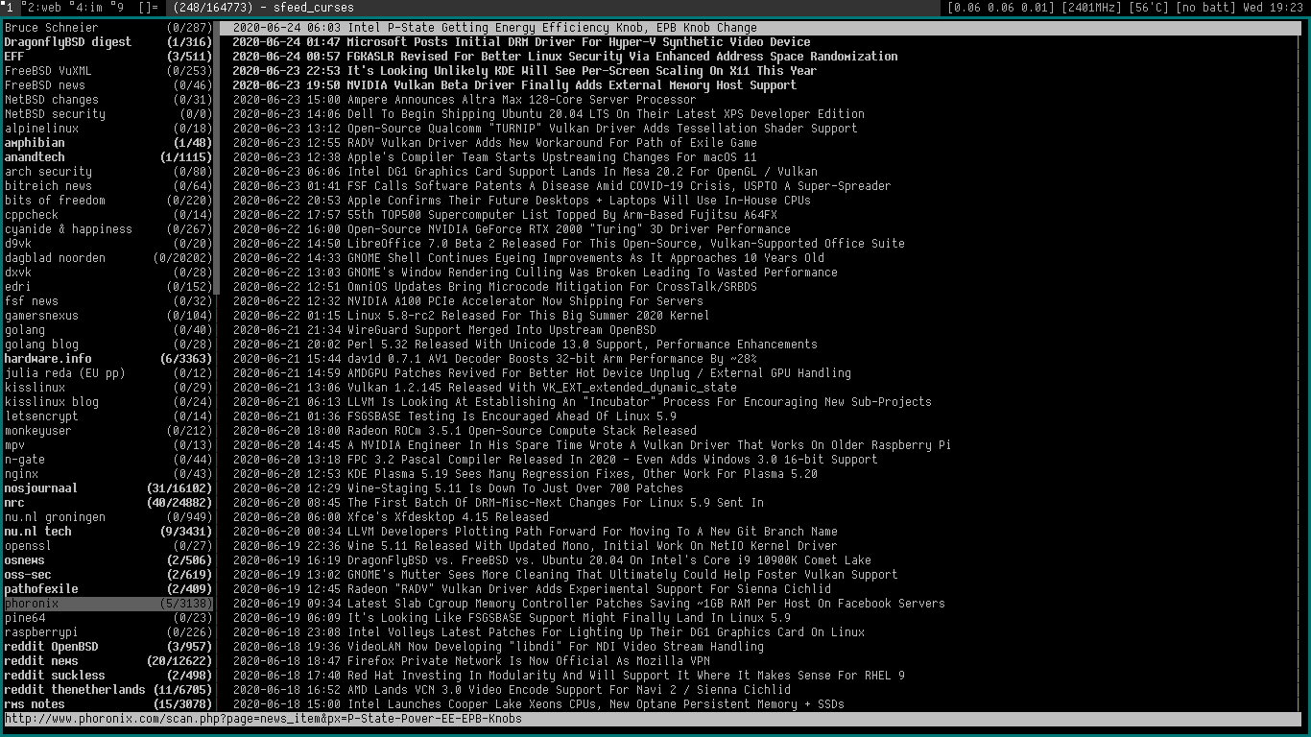Open the rms notes feed
This screenshot has width=1311, height=737.
point(35,704)
